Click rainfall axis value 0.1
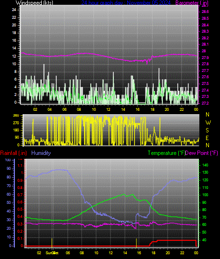The height and width of the screenshot is (259, 220). pos(20,238)
